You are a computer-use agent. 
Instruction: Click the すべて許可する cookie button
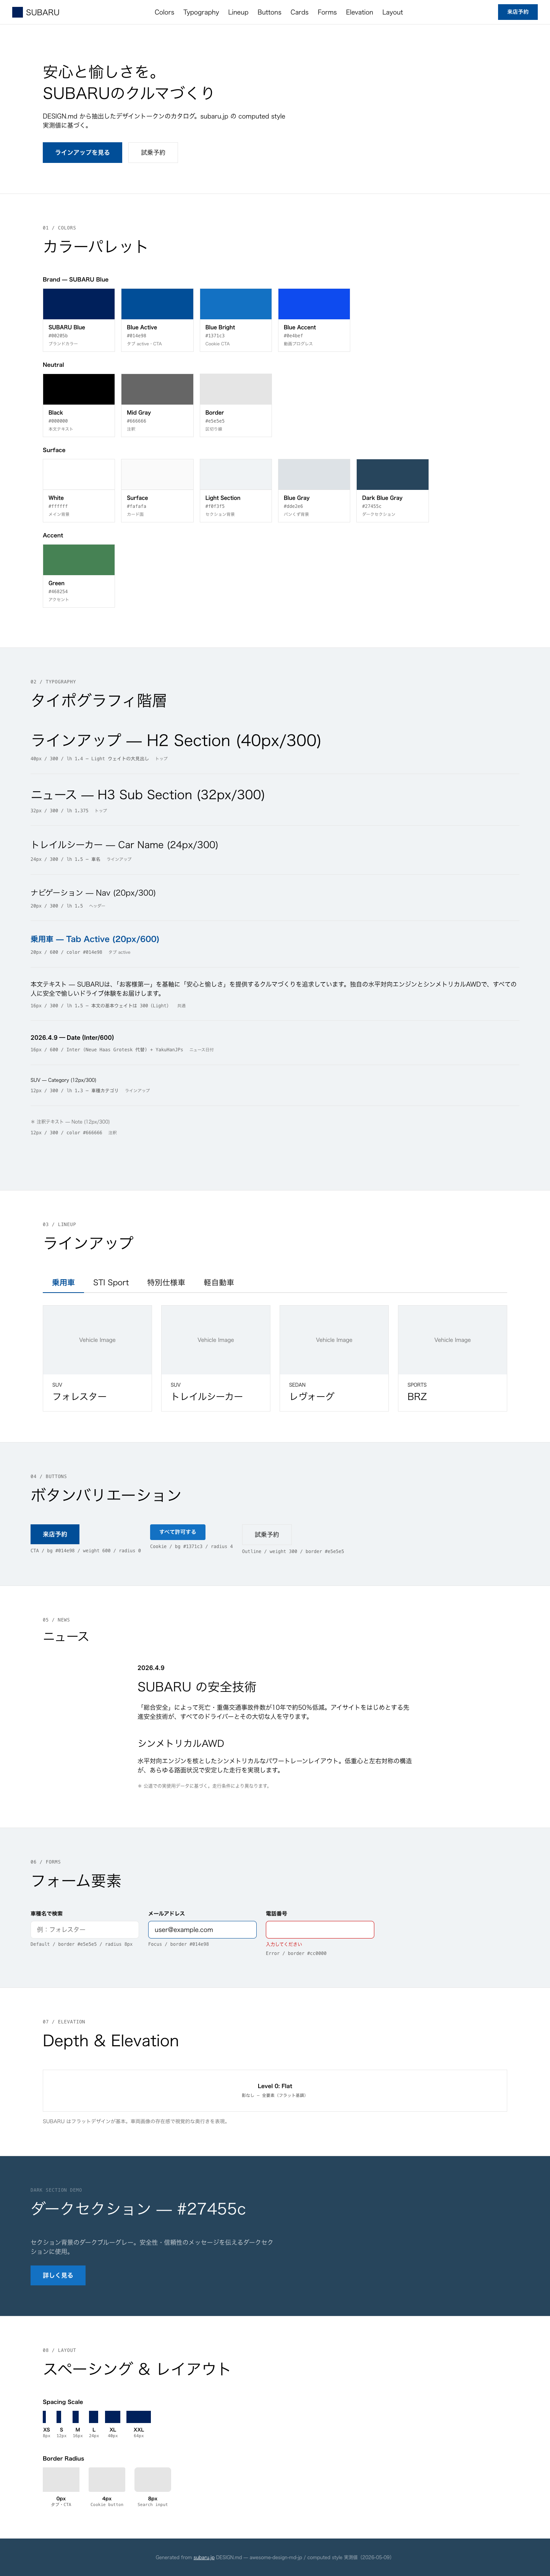178,1531
